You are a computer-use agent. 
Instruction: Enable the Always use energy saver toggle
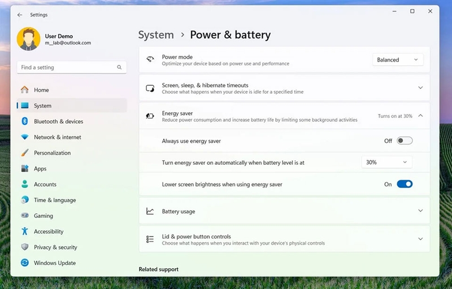coord(405,141)
